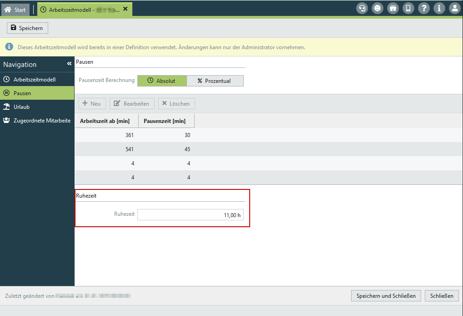Screen dimensions: 463x316
Task: Click the mobile phone icon
Action: (x=408, y=8)
